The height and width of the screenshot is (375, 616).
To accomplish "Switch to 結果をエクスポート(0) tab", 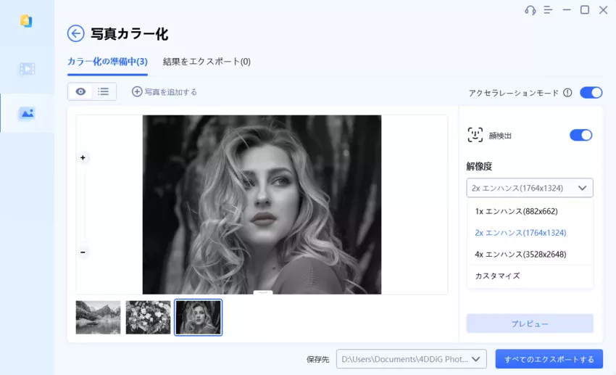I will point(207,62).
